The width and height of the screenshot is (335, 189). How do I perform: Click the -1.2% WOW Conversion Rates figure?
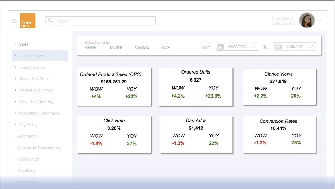click(260, 143)
